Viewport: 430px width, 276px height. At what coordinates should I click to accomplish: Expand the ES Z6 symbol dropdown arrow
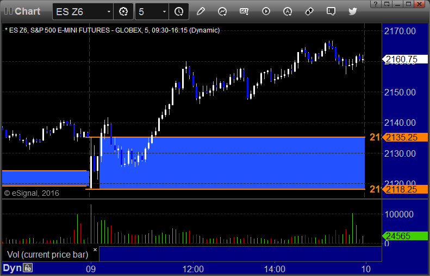pyautogui.click(x=109, y=12)
